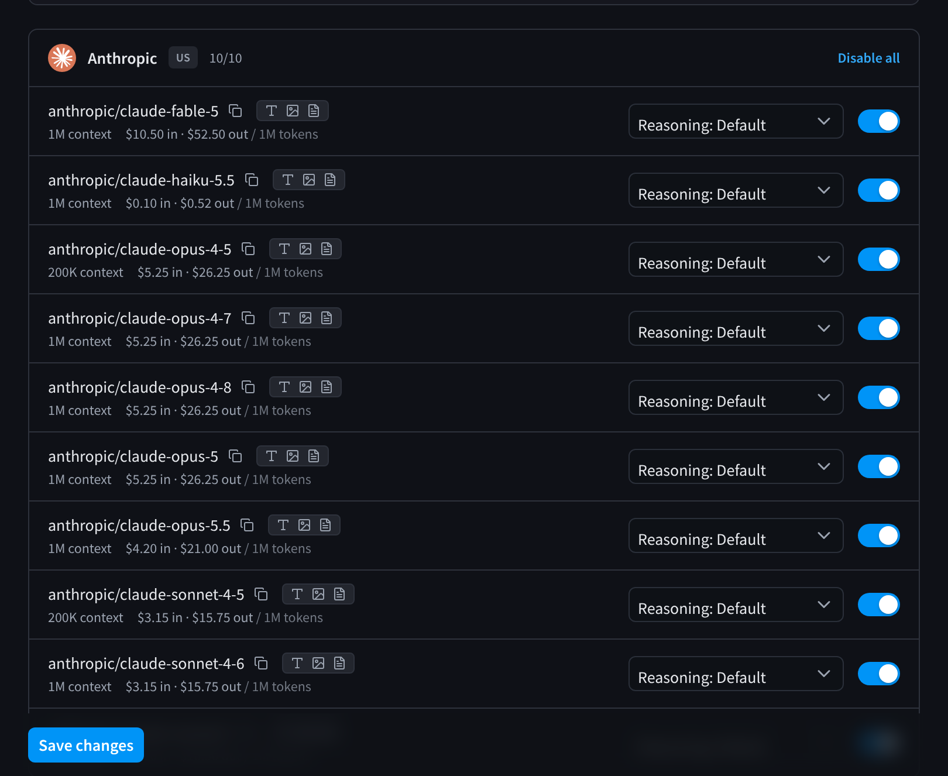Click the document modality icon for claude-sonnet-4-6
The height and width of the screenshot is (776, 948).
click(x=339, y=663)
